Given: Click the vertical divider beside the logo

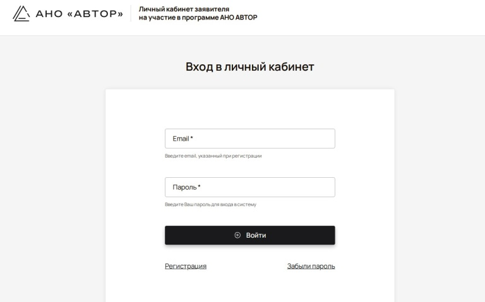Looking at the screenshot, I should pos(131,13).
